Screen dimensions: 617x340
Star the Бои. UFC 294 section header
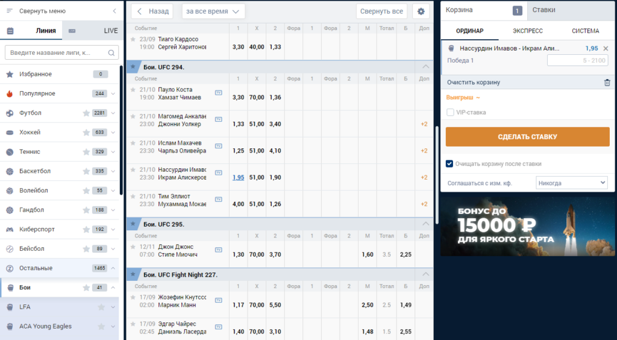[133, 67]
